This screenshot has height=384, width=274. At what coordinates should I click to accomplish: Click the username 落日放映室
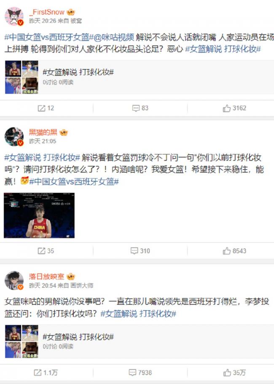pyautogui.click(x=46, y=276)
